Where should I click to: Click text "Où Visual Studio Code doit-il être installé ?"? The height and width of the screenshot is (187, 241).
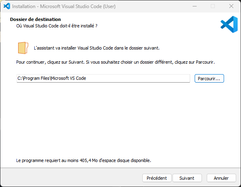point(57,26)
